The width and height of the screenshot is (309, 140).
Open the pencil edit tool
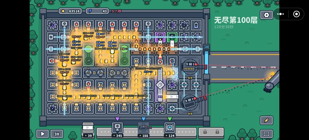pyautogui.click(x=266, y=120)
